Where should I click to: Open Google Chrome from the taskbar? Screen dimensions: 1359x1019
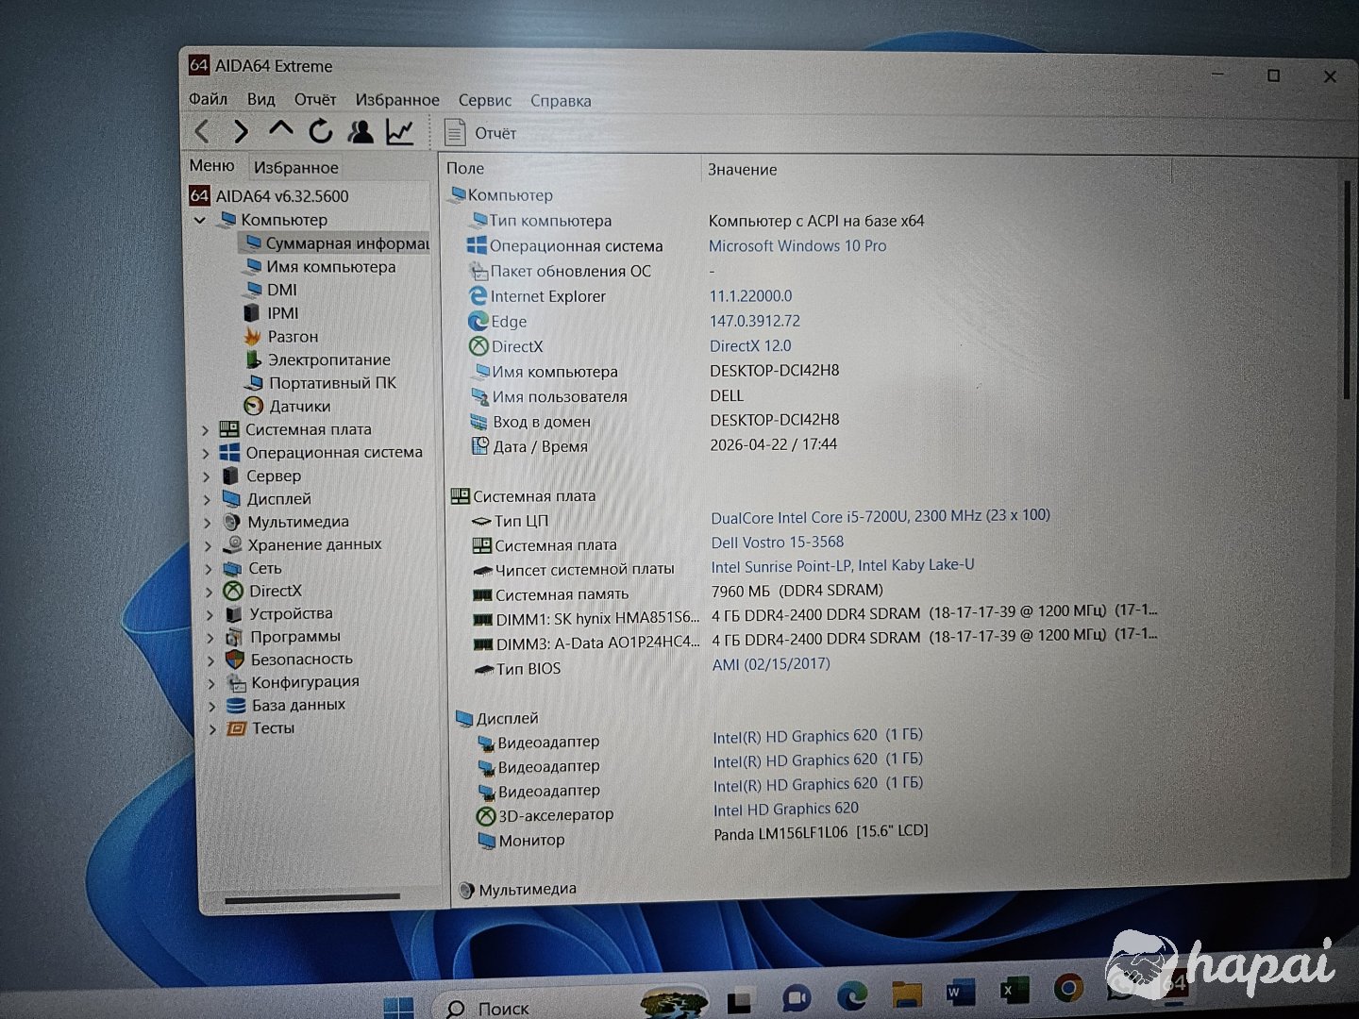click(1068, 989)
